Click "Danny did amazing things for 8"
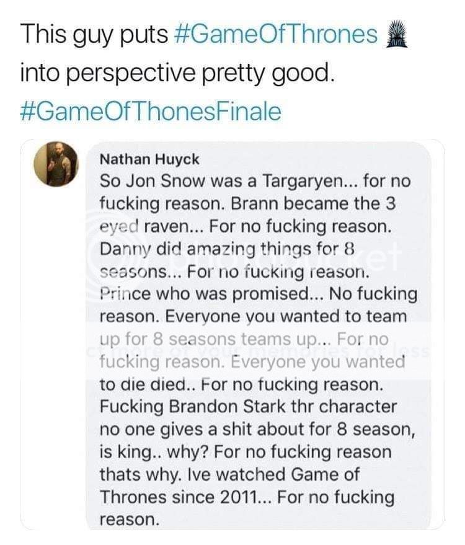This screenshot has width=465, height=545. tap(226, 249)
